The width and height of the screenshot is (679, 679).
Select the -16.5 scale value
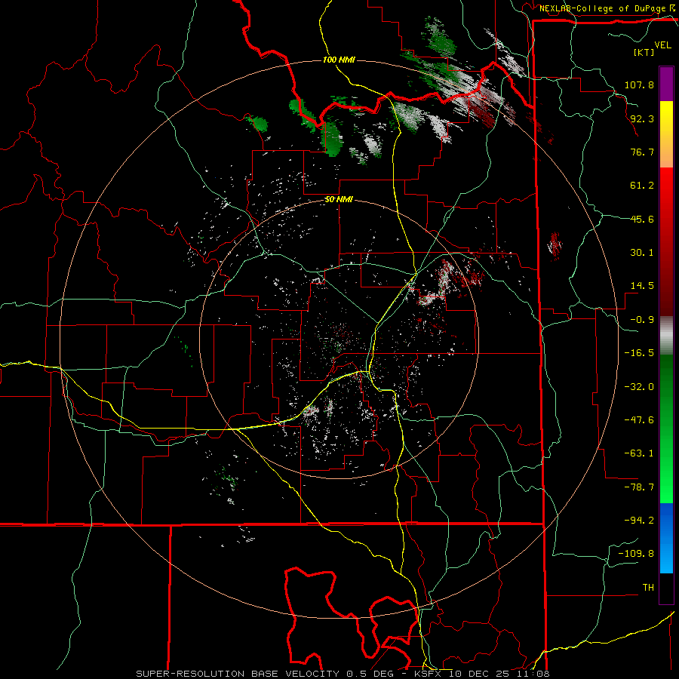[x=639, y=353]
